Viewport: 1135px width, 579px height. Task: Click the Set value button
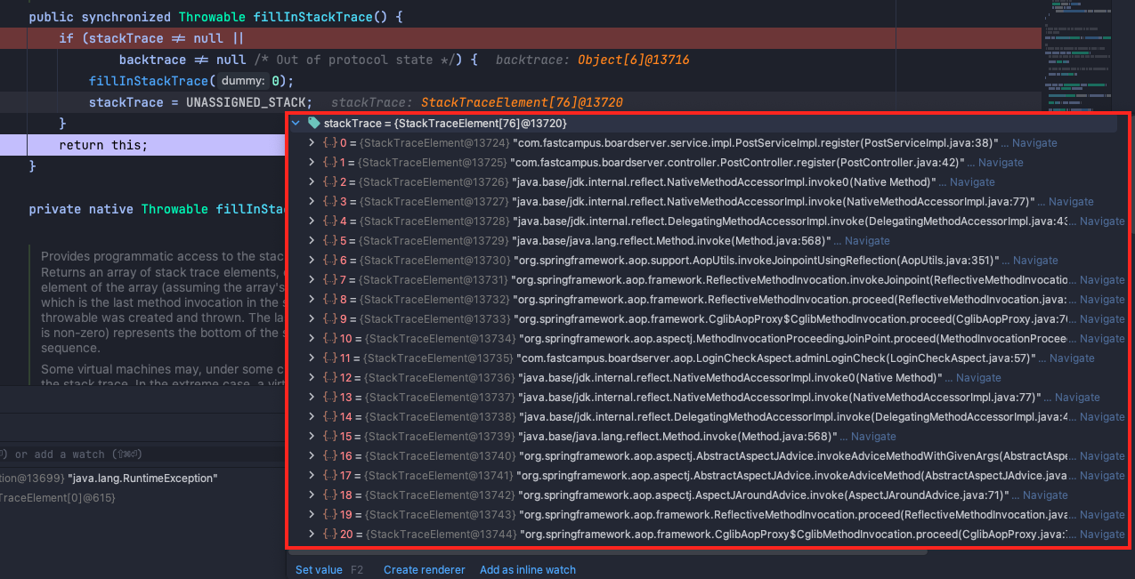(x=319, y=569)
